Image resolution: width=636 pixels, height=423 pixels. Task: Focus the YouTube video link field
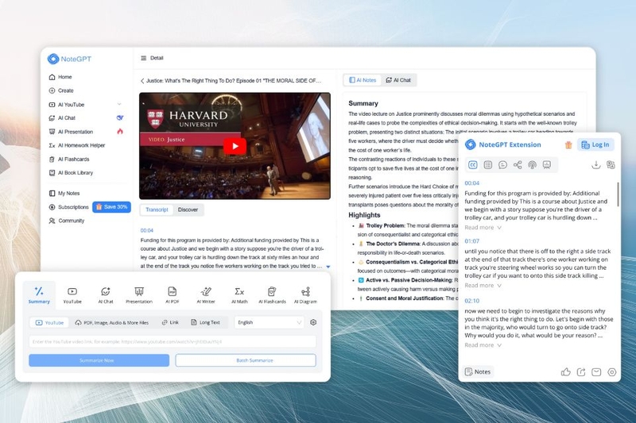pos(173,341)
